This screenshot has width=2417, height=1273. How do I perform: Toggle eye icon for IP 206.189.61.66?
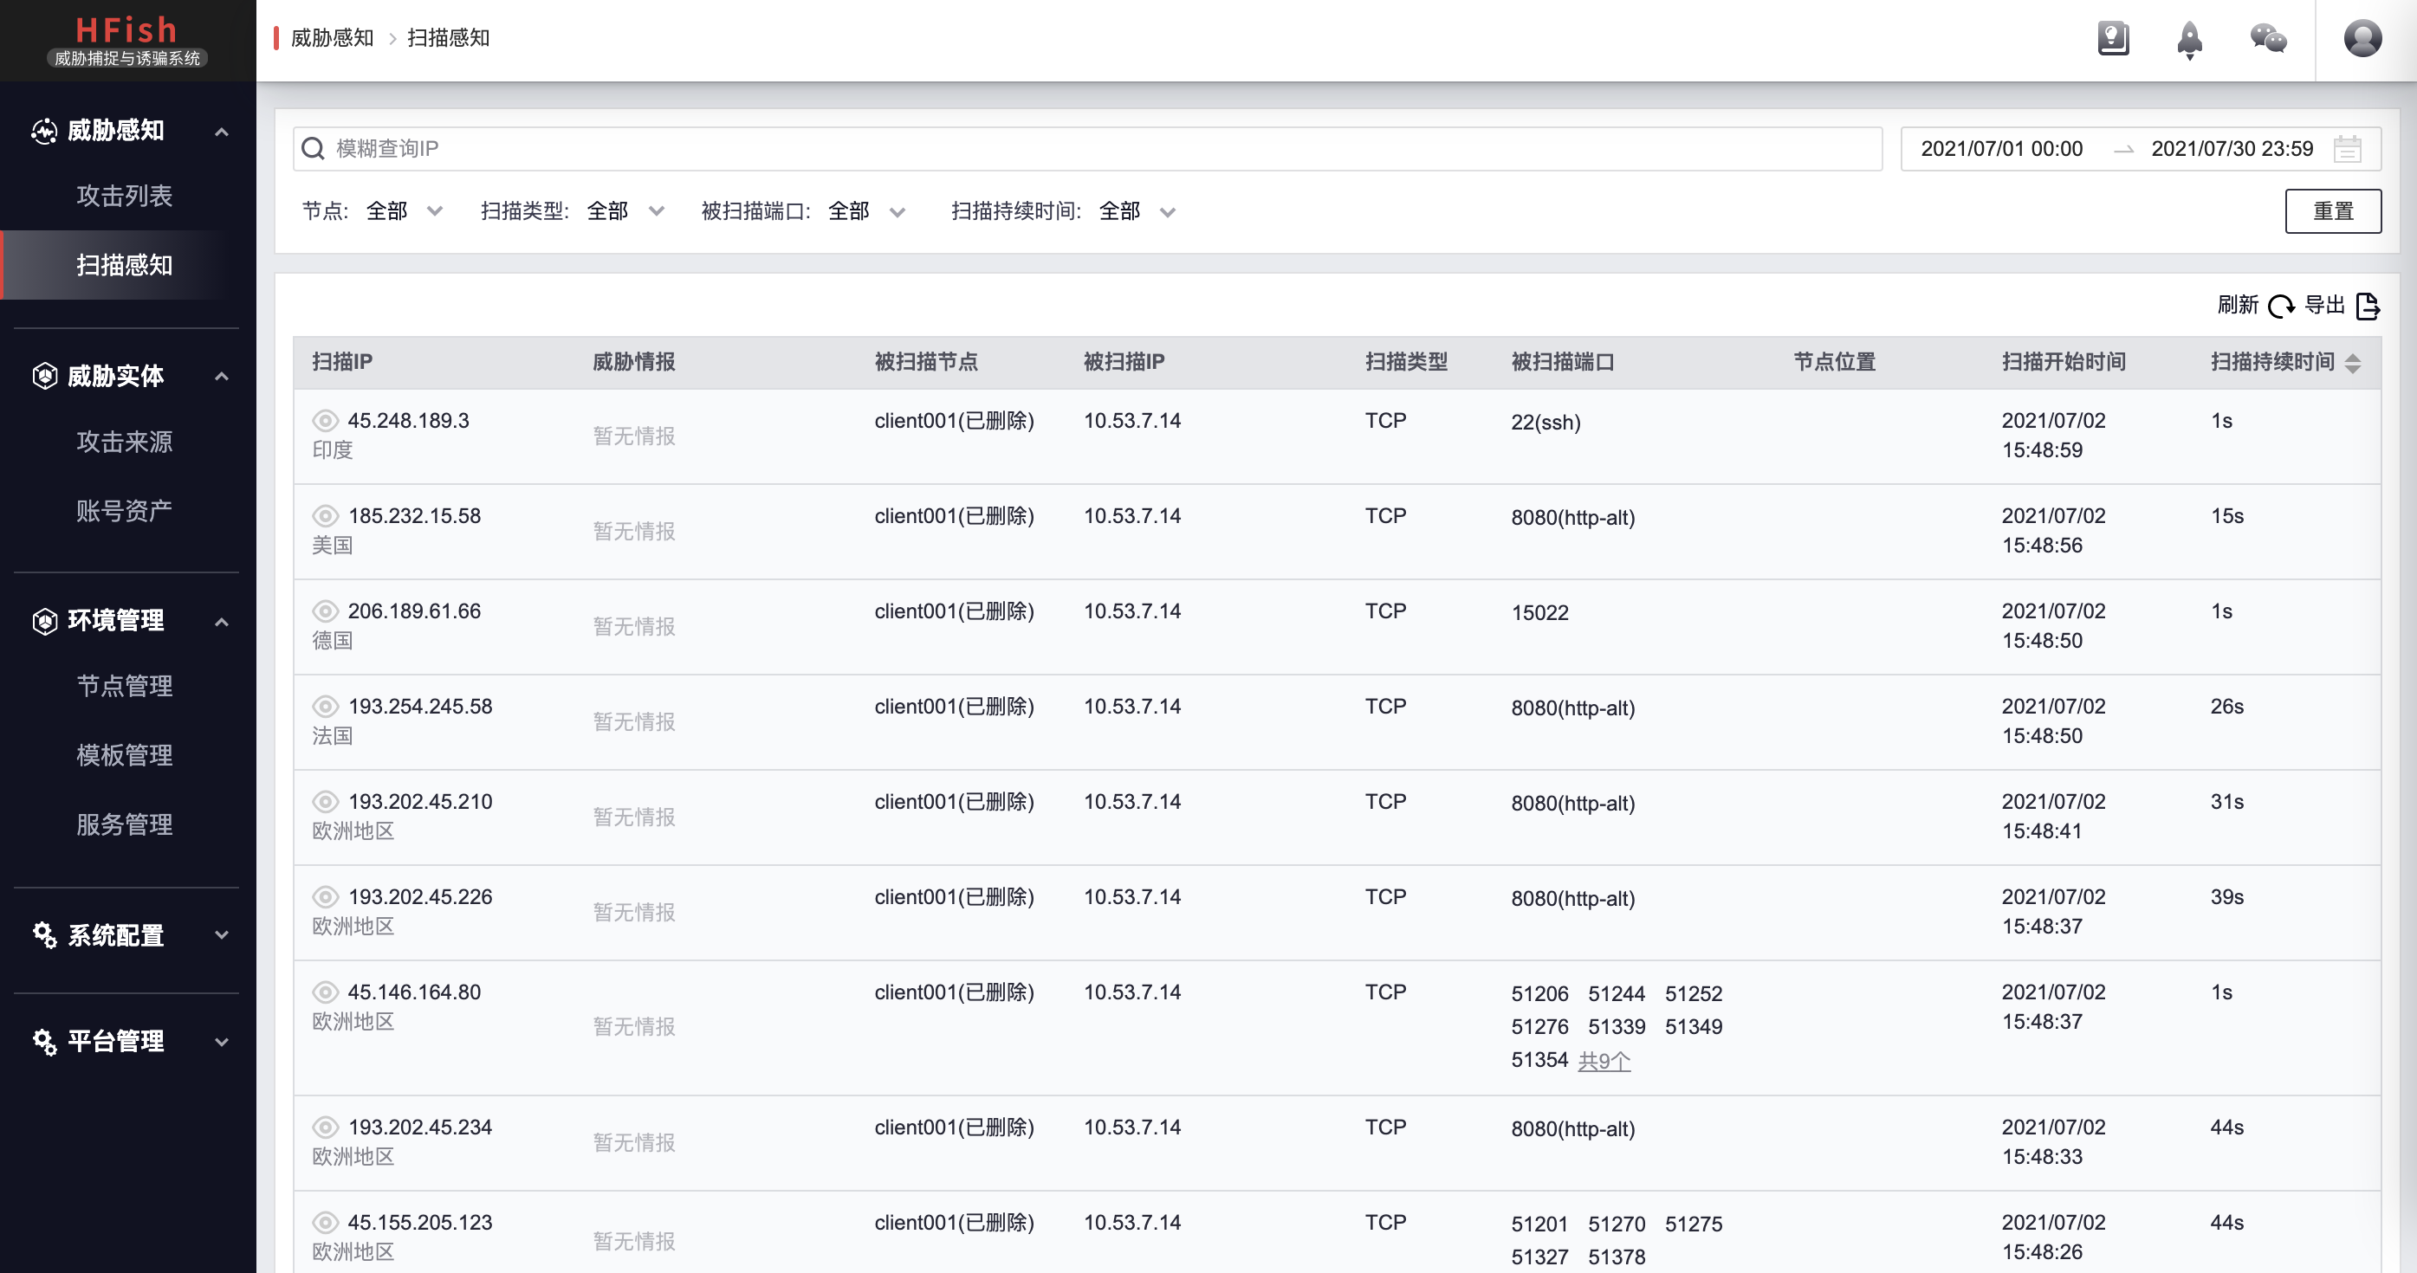[x=325, y=611]
